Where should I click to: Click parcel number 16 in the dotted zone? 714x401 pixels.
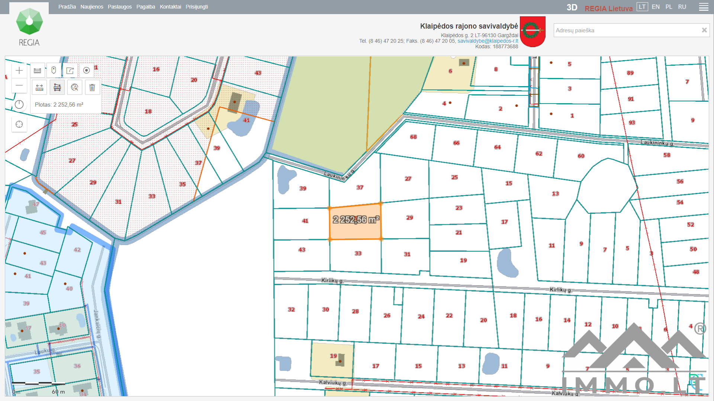pyautogui.click(x=156, y=69)
